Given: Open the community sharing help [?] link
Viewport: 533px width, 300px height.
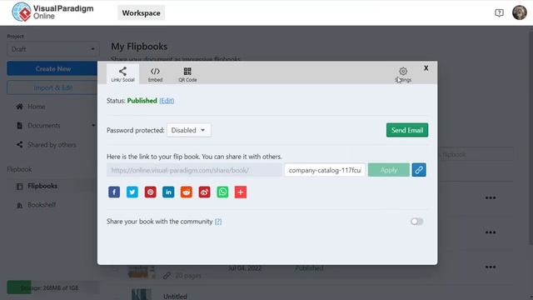Looking at the screenshot, I should coord(218,222).
